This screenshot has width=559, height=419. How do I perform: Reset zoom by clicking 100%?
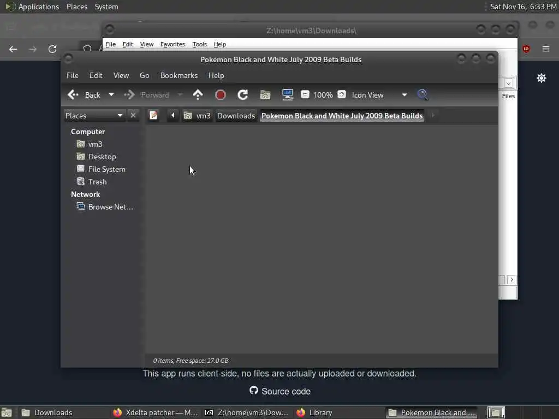pyautogui.click(x=323, y=95)
